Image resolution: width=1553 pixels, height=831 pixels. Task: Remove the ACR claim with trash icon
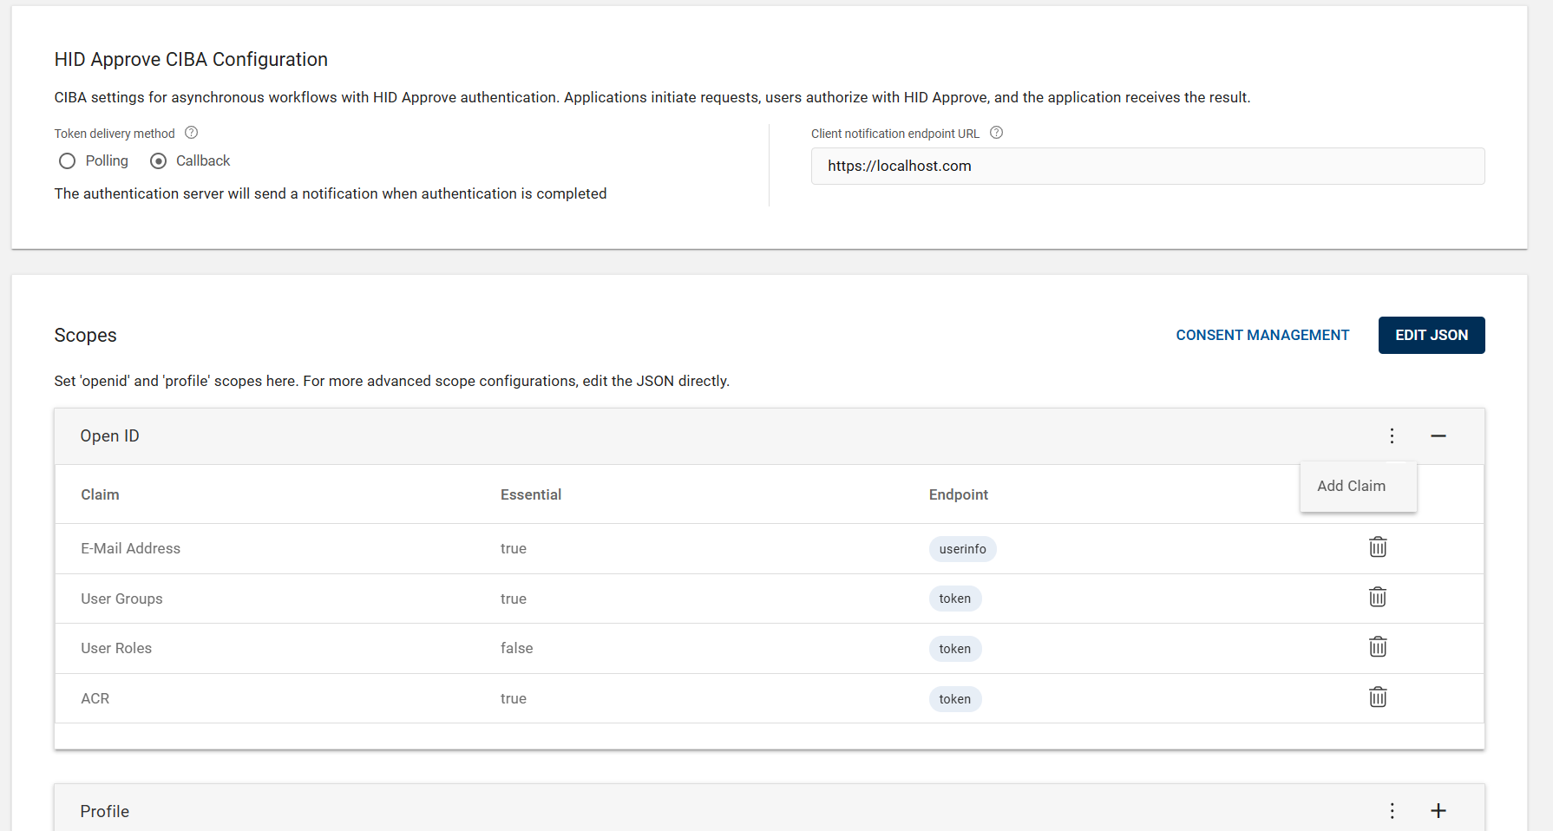1378,697
